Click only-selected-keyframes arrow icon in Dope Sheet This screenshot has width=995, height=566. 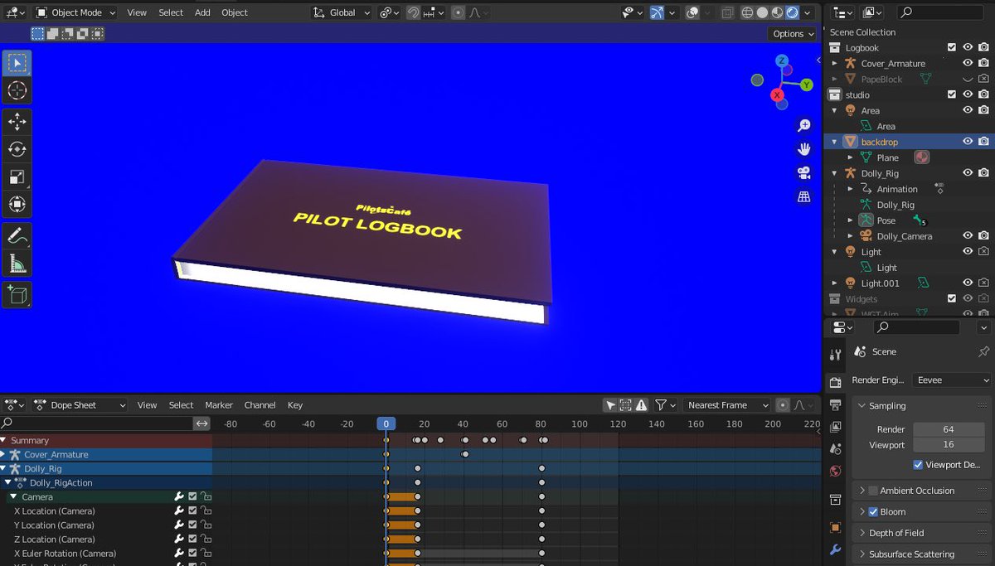pyautogui.click(x=610, y=405)
